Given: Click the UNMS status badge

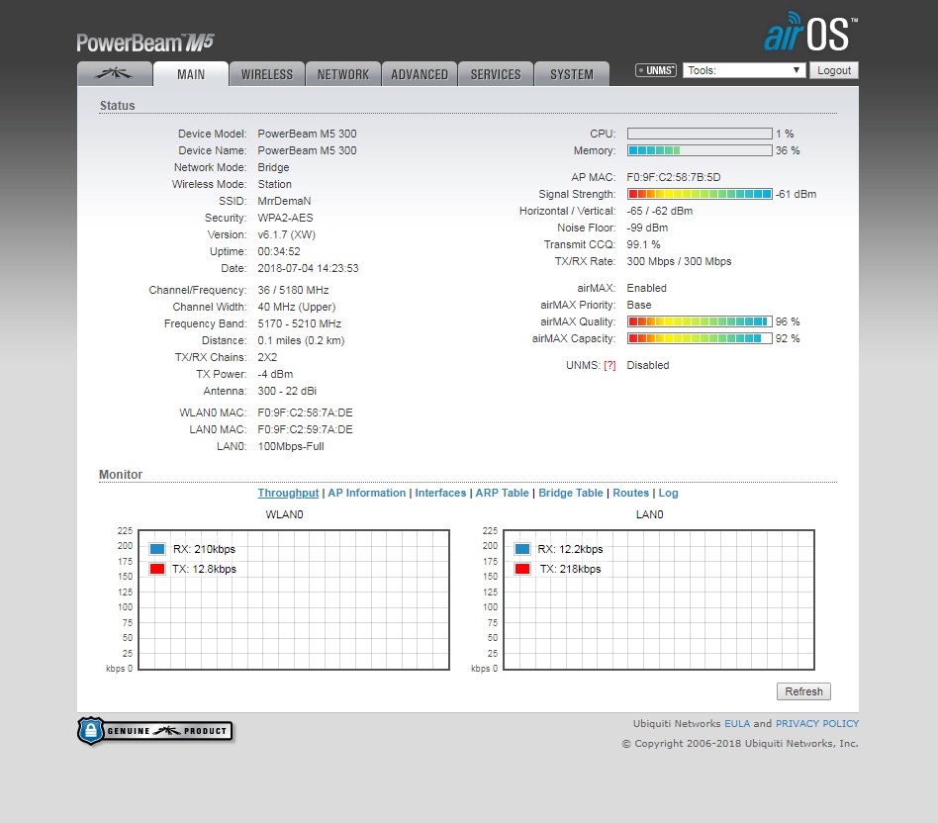Looking at the screenshot, I should [x=656, y=70].
